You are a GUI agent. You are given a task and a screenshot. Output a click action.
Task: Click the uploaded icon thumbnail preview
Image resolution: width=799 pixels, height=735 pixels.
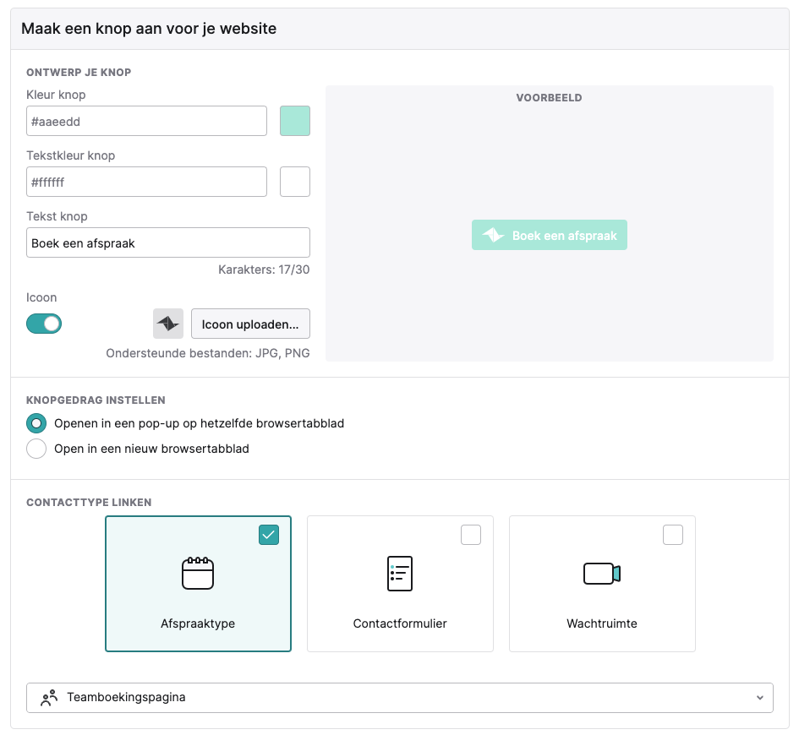point(168,324)
